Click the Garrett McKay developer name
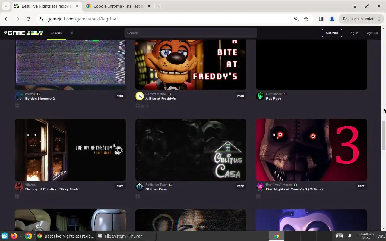The image size is (386, 241). pos(156,94)
